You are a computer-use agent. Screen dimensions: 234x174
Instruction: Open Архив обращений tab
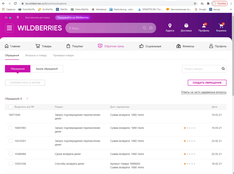click(x=47, y=69)
